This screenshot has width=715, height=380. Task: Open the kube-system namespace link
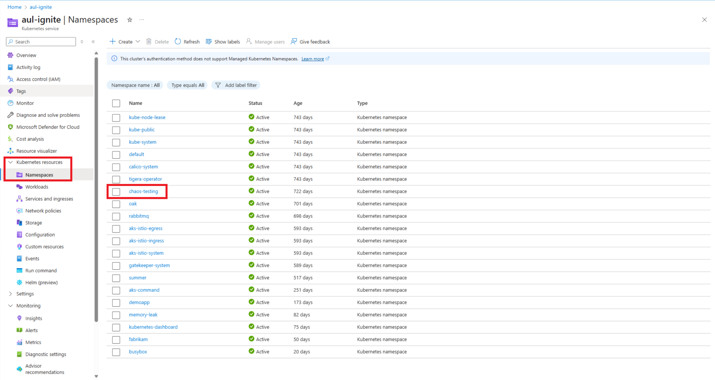click(143, 142)
